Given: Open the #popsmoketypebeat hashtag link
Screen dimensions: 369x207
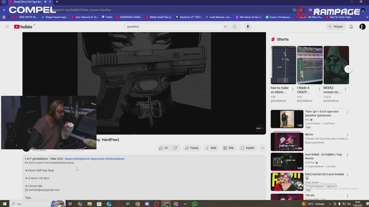Looking at the screenshot, I should coord(77,159).
